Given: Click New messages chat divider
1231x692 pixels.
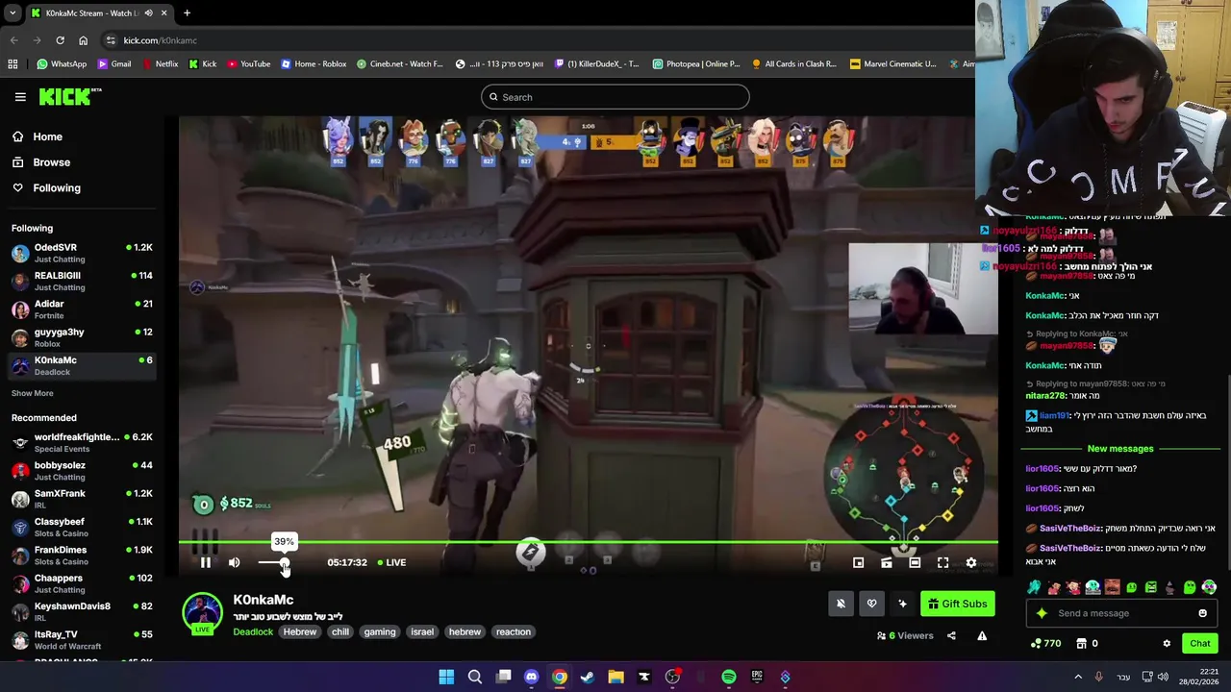Looking at the screenshot, I should (x=1119, y=449).
